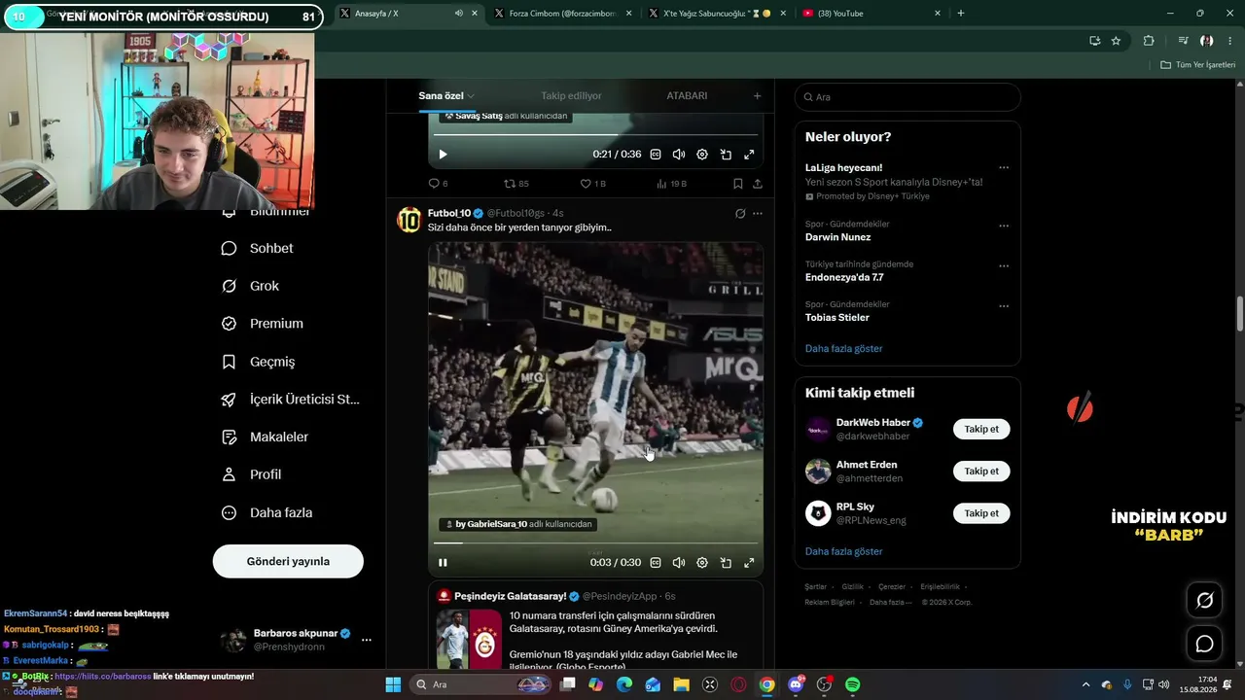The height and width of the screenshot is (700, 1245).
Task: Reply to the post with 6 comments
Action: coord(438,184)
